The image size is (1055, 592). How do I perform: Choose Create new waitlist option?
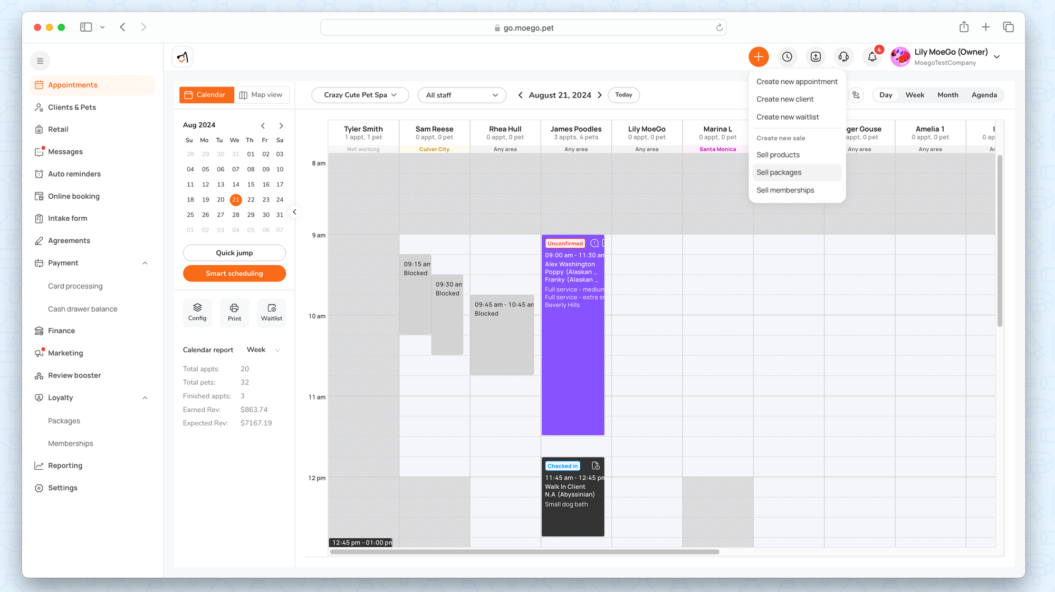[788, 117]
